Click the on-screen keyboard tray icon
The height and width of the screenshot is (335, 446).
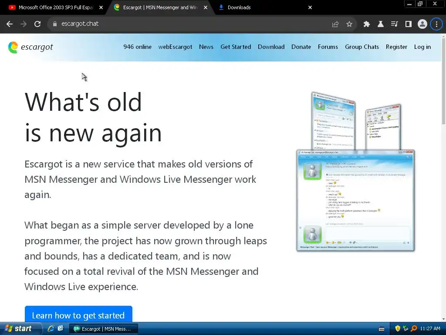pos(382,329)
